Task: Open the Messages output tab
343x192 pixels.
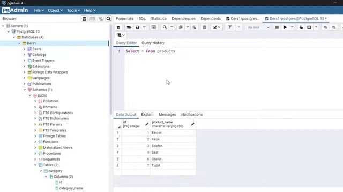Action: click(167, 115)
